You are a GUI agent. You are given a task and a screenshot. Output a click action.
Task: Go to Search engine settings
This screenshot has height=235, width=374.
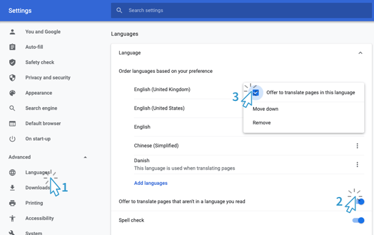point(41,108)
